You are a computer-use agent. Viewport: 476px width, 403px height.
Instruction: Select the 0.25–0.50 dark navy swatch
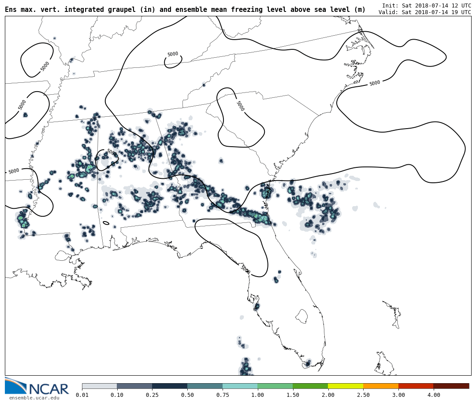pos(170,386)
